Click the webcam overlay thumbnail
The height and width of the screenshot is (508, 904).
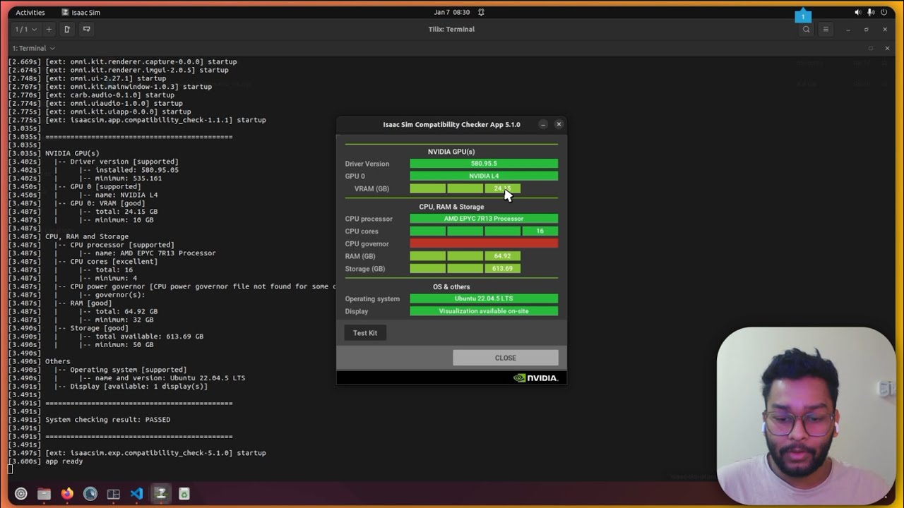806,416
